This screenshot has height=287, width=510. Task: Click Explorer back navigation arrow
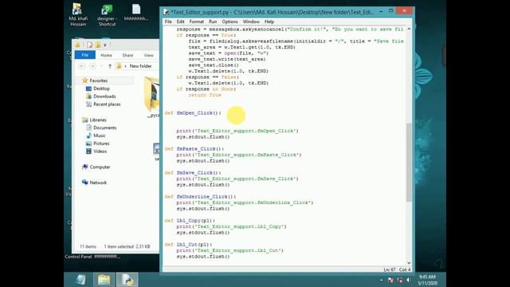point(81,66)
